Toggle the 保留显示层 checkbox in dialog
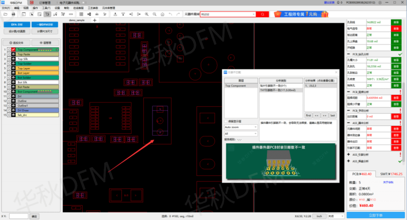The image size is (407, 220). point(226,121)
